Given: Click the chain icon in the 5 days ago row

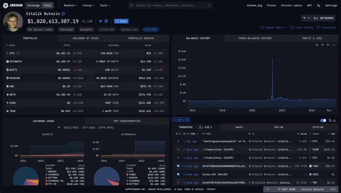Looking at the screenshot, I should point(178,166).
